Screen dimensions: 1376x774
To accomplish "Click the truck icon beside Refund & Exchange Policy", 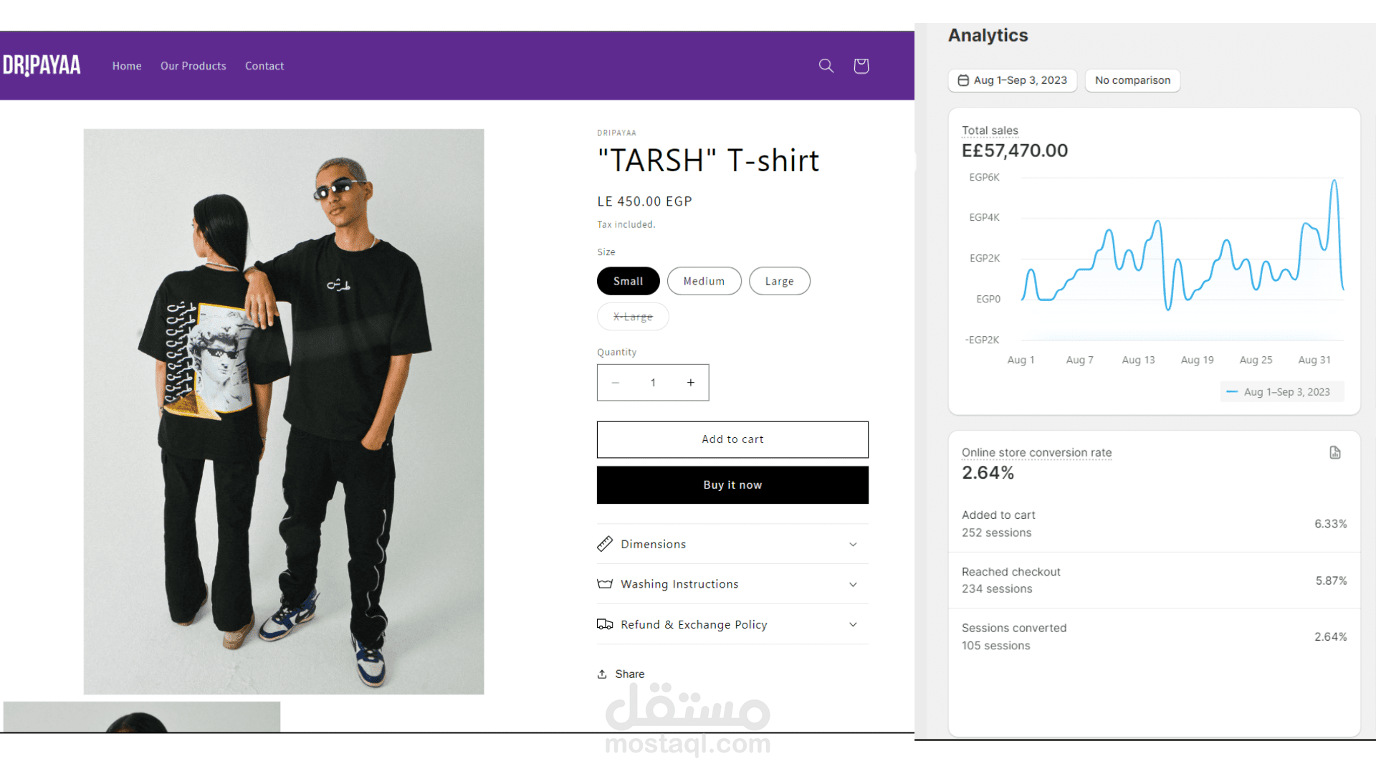I will point(606,624).
